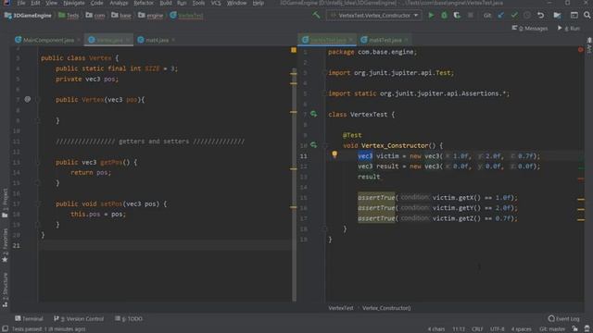Screen dimensions: 593x333
Task: Open the Structure tool window from the sidebar
Action: [5, 290]
